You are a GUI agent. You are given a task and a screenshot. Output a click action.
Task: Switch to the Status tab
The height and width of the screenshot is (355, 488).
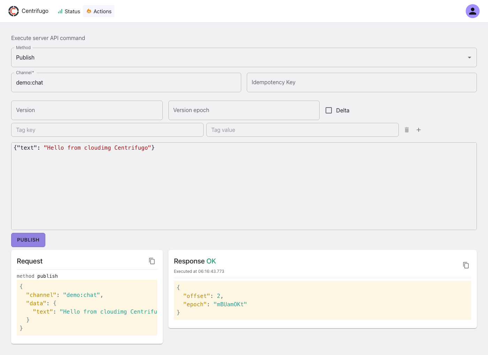tap(69, 11)
